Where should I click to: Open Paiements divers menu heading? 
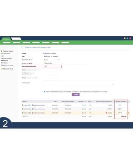coord(8,69)
